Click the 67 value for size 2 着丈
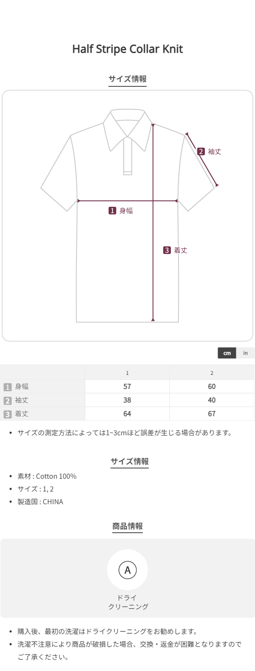 (x=212, y=414)
